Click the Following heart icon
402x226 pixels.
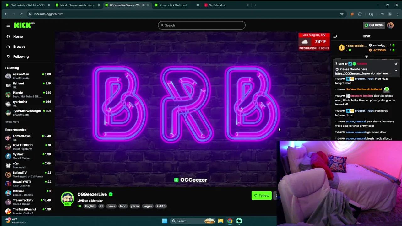pos(8,56)
